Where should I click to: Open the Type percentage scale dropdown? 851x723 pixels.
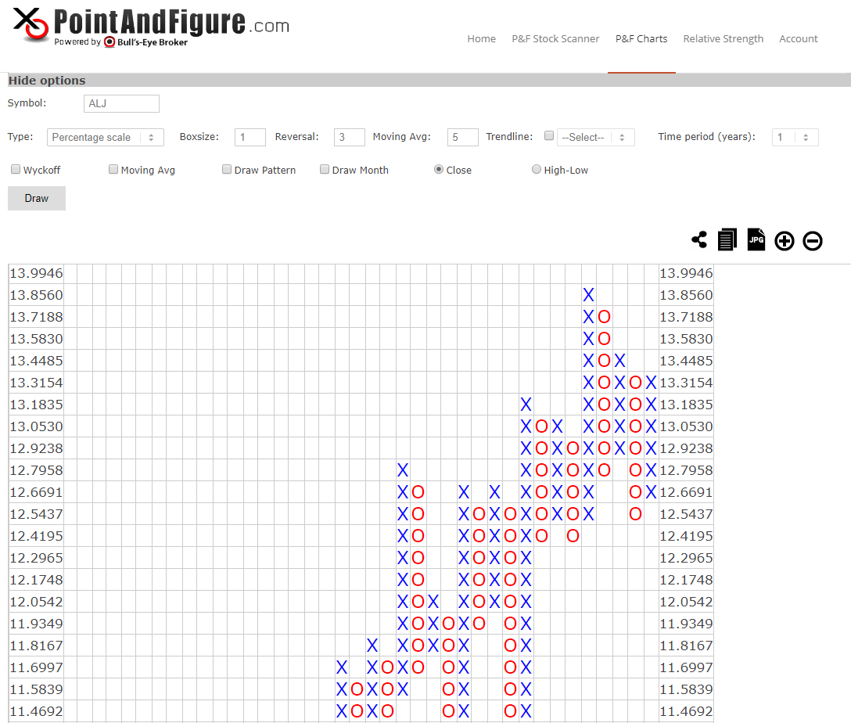[106, 137]
